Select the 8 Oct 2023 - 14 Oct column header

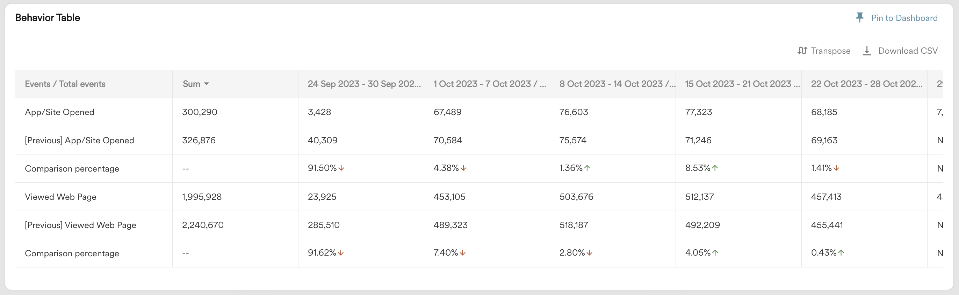[617, 84]
